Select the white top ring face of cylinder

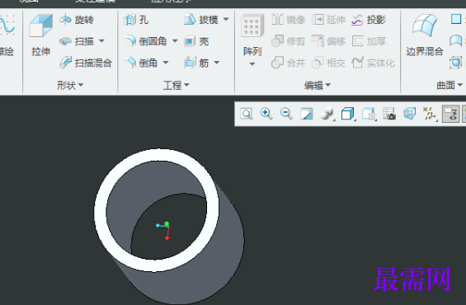tap(157, 156)
